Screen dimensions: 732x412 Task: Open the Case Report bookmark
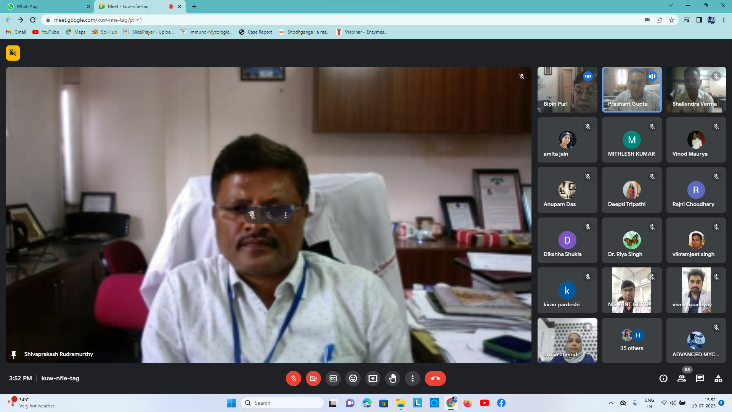[255, 32]
